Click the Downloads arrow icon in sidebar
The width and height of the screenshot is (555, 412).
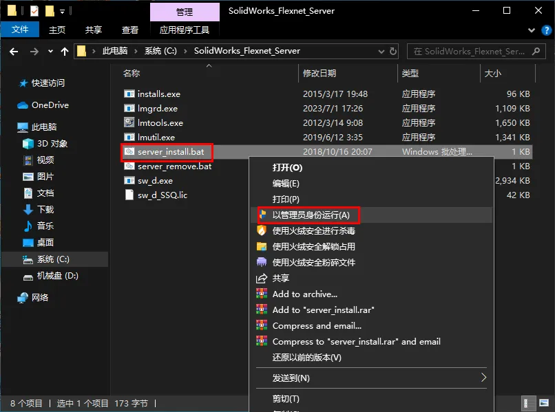[x=28, y=209]
